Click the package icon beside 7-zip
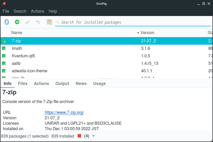This screenshot has width=213, height=142. pos(4,41)
